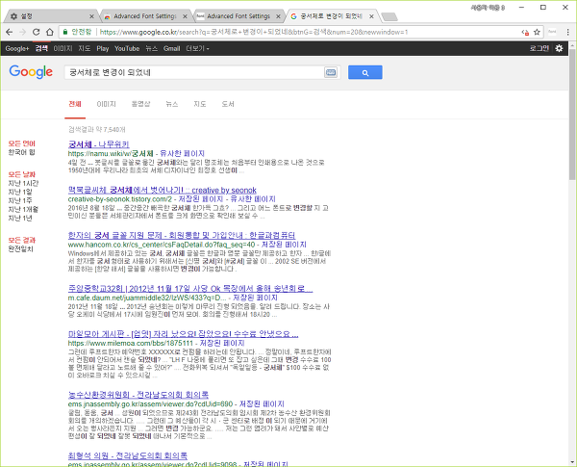Switch to first Advanced Font Settings tab

coord(144,16)
